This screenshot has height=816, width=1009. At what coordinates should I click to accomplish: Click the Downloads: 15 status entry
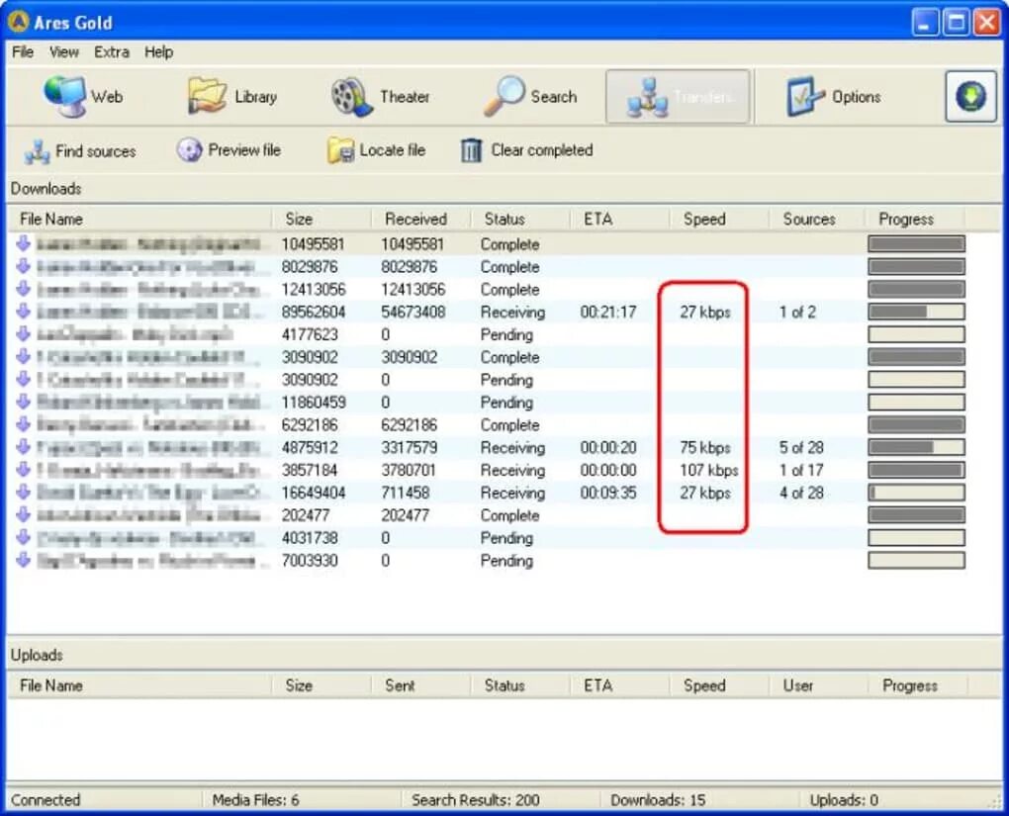click(x=658, y=800)
